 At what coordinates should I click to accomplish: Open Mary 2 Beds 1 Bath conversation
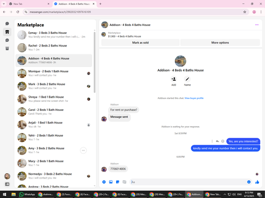coord(54,163)
